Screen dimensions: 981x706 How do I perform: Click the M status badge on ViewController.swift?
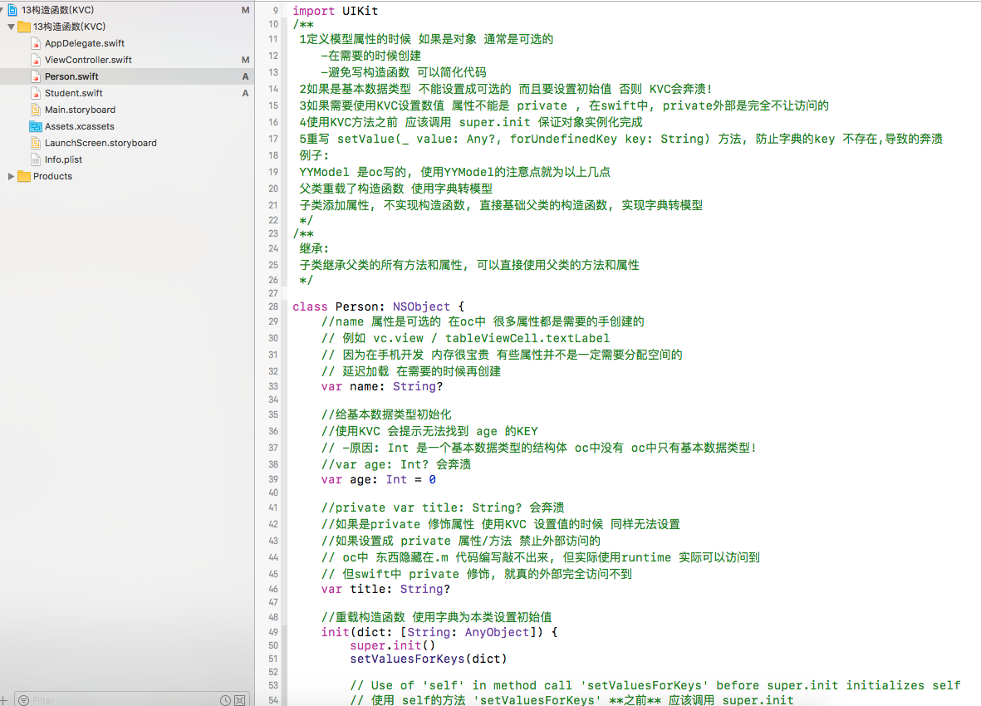[x=245, y=60]
